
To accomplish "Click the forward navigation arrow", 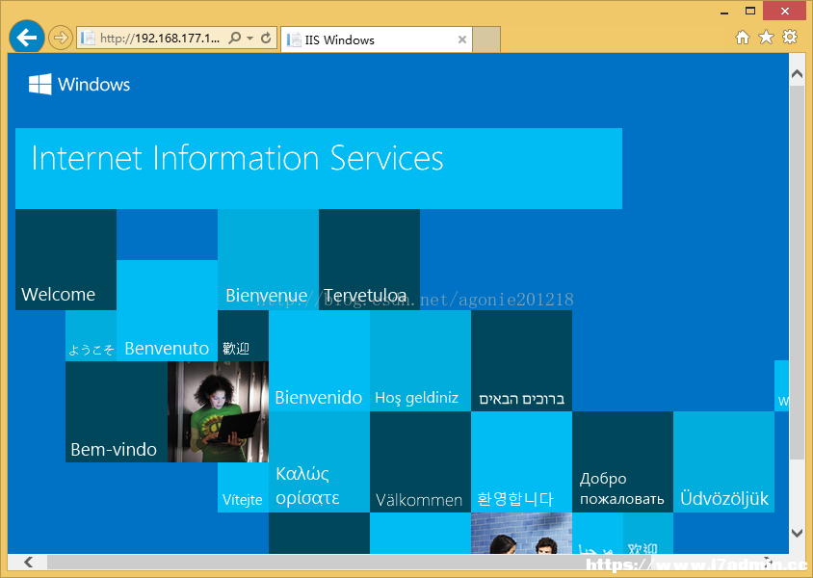I will tap(61, 38).
